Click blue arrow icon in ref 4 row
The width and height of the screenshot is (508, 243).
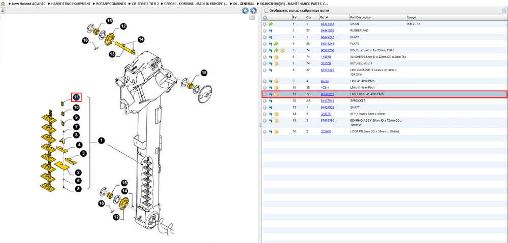coord(271,44)
